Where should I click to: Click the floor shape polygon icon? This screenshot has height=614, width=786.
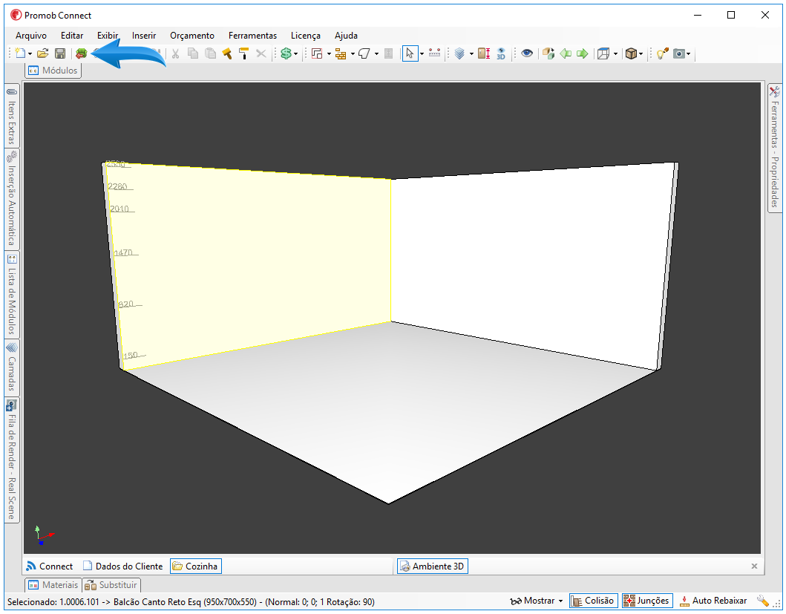tap(364, 53)
